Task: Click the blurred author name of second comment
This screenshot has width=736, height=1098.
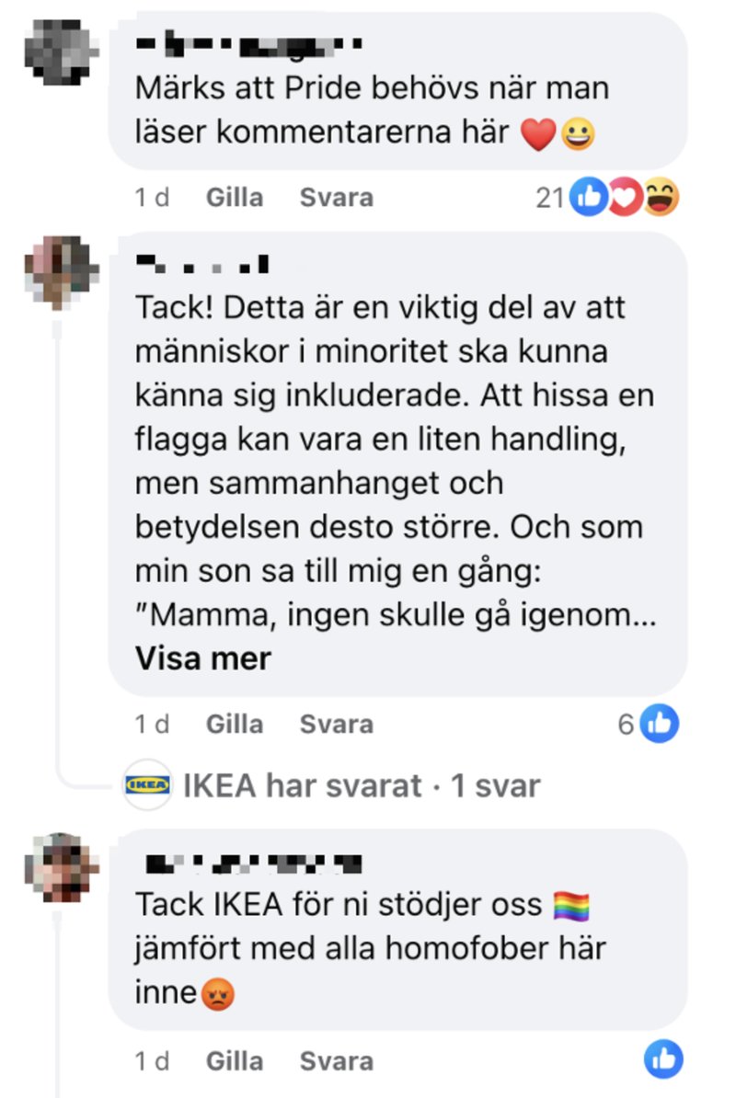Action: tap(202, 265)
